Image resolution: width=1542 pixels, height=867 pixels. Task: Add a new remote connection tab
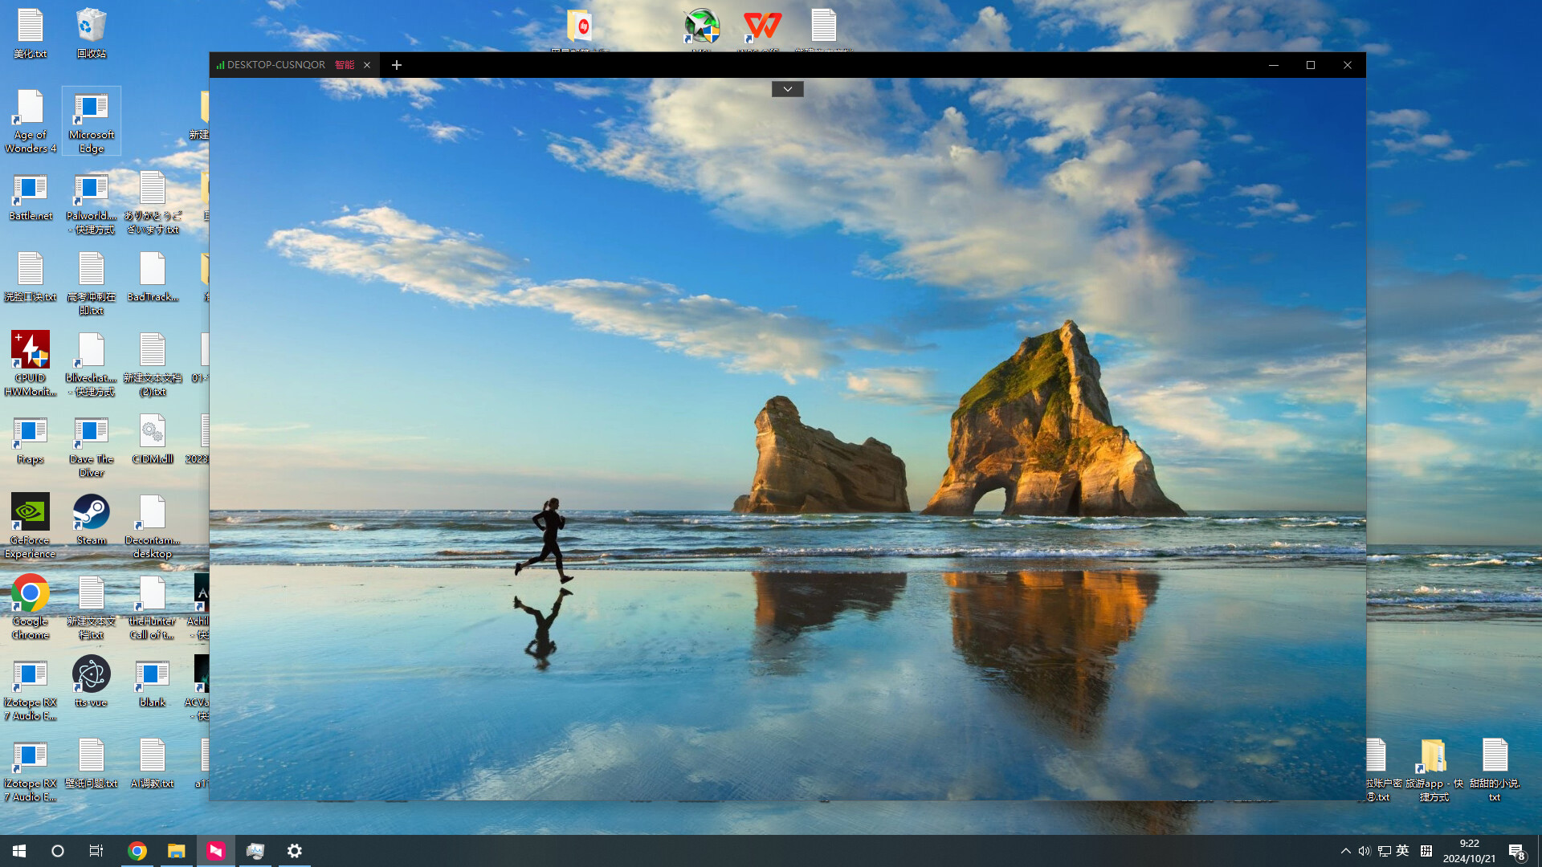(396, 65)
